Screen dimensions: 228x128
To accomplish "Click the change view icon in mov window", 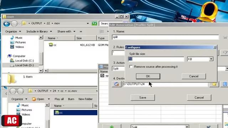I will pyautogui.click(x=102, y=32).
